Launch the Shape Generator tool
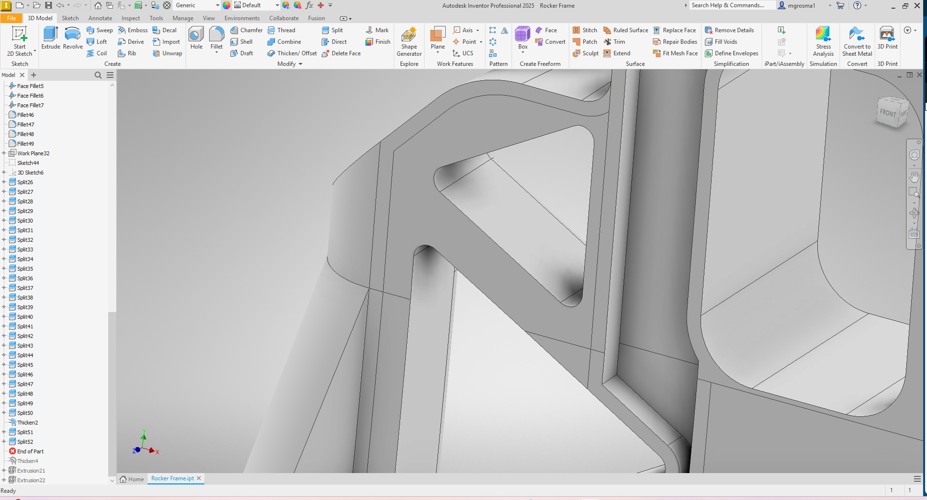 click(x=408, y=41)
